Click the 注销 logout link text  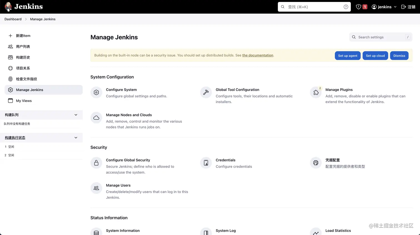pyautogui.click(x=411, y=7)
